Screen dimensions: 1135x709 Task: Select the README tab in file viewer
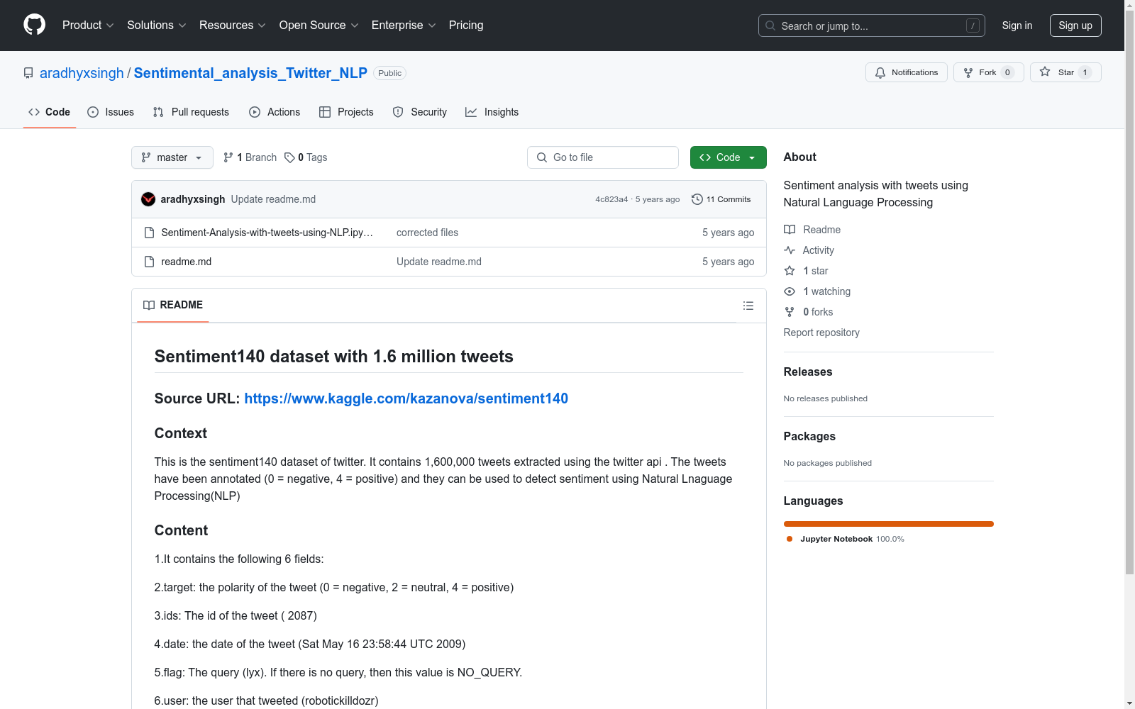(x=173, y=305)
